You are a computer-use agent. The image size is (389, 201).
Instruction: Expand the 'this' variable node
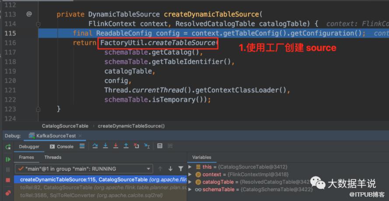click(x=190, y=167)
